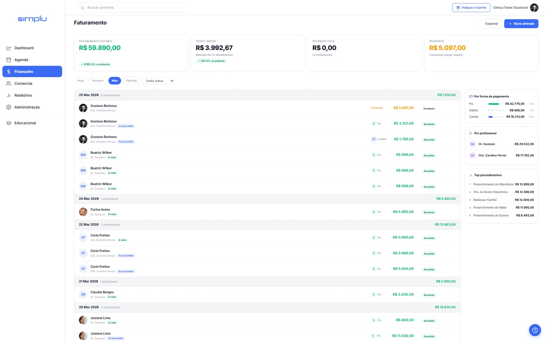Image resolution: width=547 pixels, height=342 pixels.
Task: Click the Agenda calendar icon
Action: tap(9, 60)
